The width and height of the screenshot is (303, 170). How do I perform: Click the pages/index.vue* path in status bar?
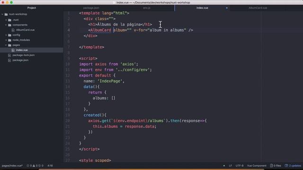pyautogui.click(x=12, y=166)
